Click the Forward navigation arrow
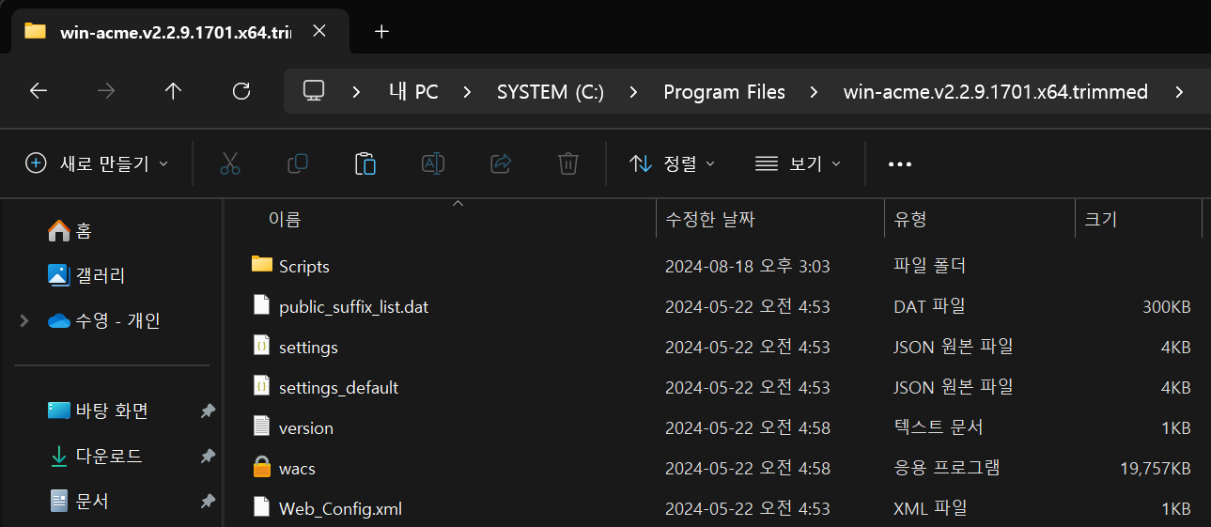This screenshot has height=527, width=1211. tap(106, 91)
